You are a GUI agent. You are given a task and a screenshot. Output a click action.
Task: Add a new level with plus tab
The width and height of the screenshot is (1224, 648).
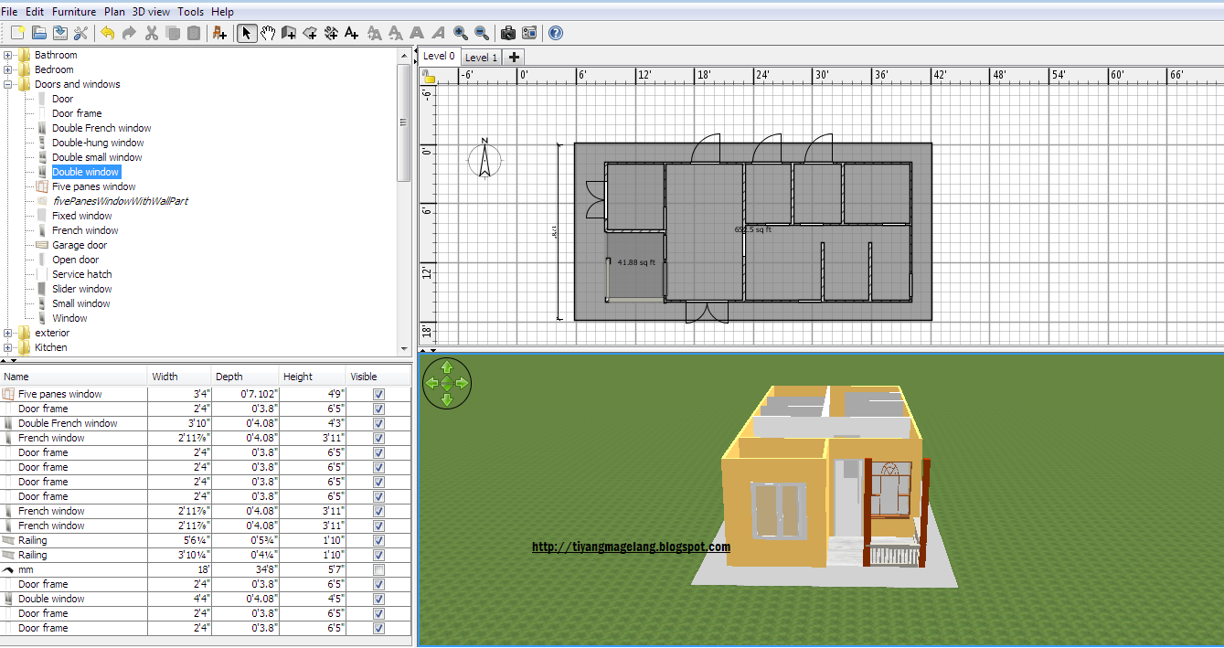click(514, 57)
